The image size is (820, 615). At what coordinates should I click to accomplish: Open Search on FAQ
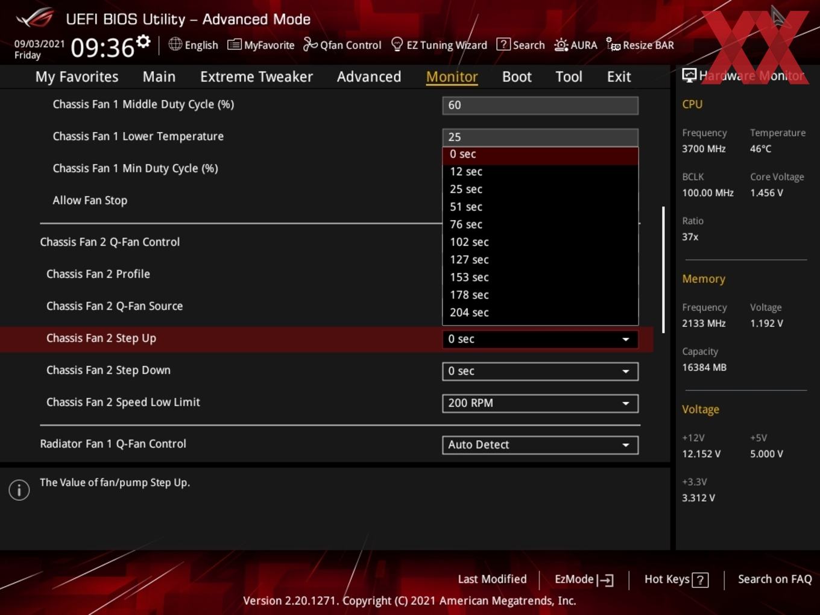tap(775, 579)
